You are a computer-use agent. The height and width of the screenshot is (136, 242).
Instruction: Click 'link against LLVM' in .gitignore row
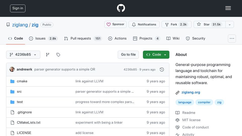pos(89,112)
